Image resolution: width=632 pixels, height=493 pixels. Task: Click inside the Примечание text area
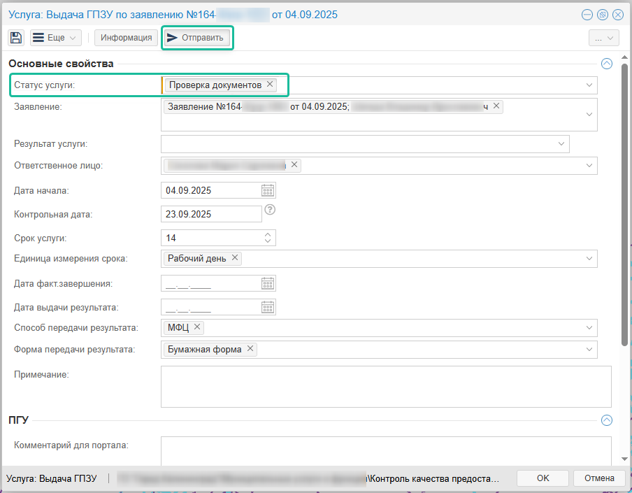[386, 386]
